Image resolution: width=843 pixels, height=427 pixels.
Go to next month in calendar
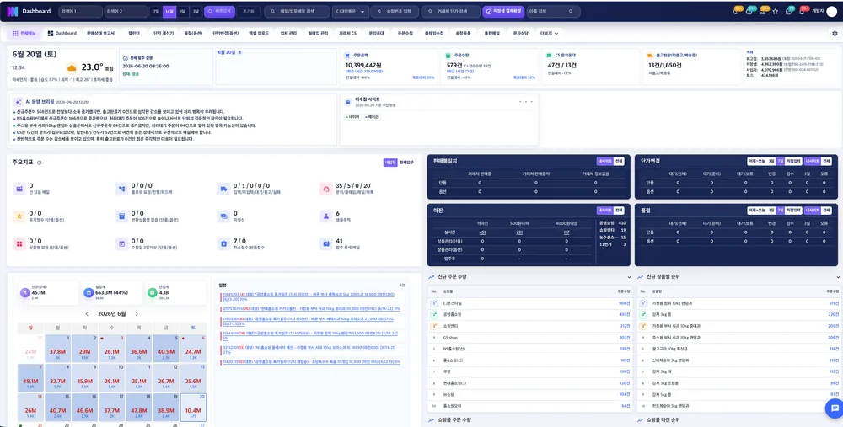pos(137,313)
